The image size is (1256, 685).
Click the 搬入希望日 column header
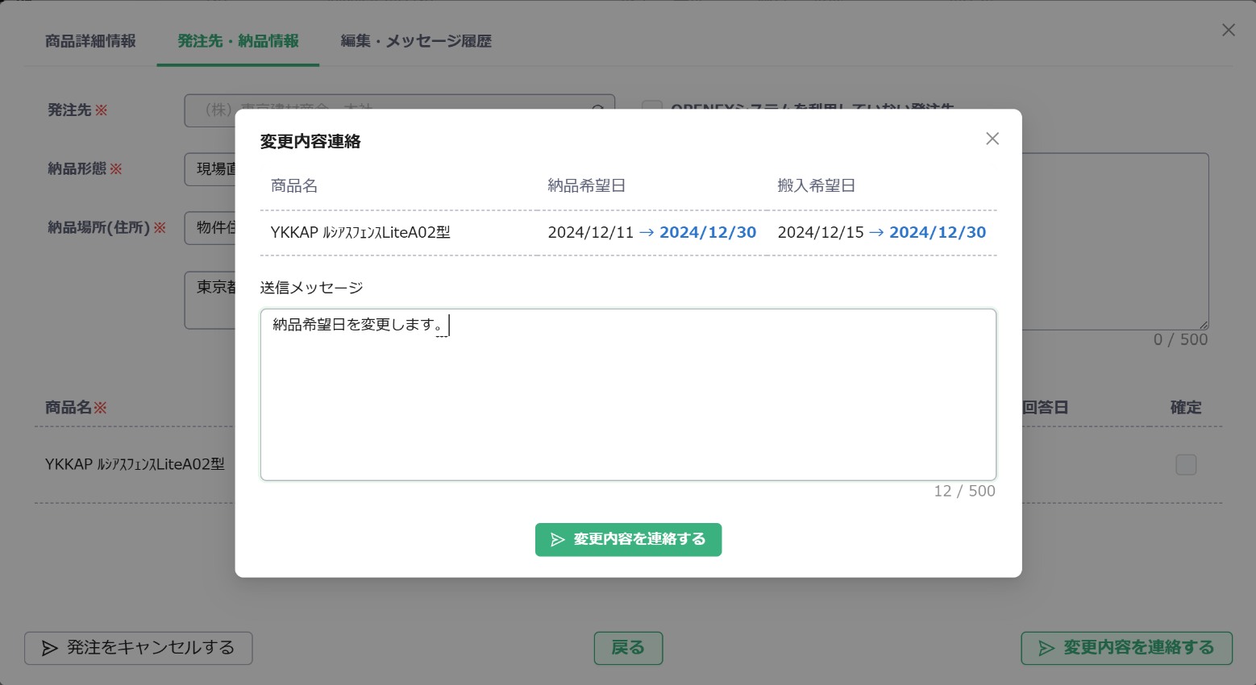[817, 186]
